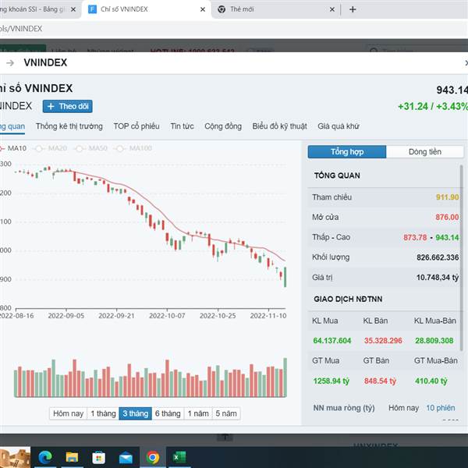Set chart range to 6 tháng
The height and width of the screenshot is (468, 468).
(168, 413)
